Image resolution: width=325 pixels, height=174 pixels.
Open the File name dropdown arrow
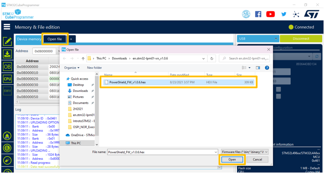216,152
